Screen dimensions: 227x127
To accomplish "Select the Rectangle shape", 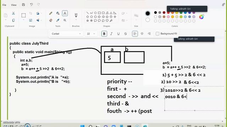I will tap(99, 13).
